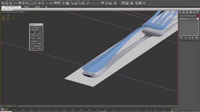Open the reference coordinate system dropdown
200x112 pixels.
[56, 3]
